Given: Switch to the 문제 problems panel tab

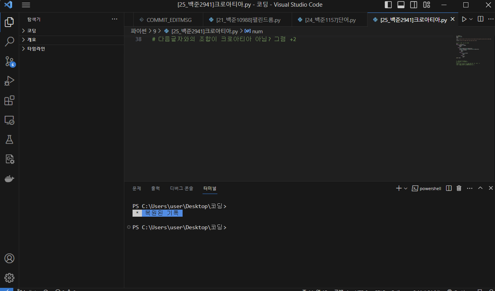Looking at the screenshot, I should coord(136,188).
